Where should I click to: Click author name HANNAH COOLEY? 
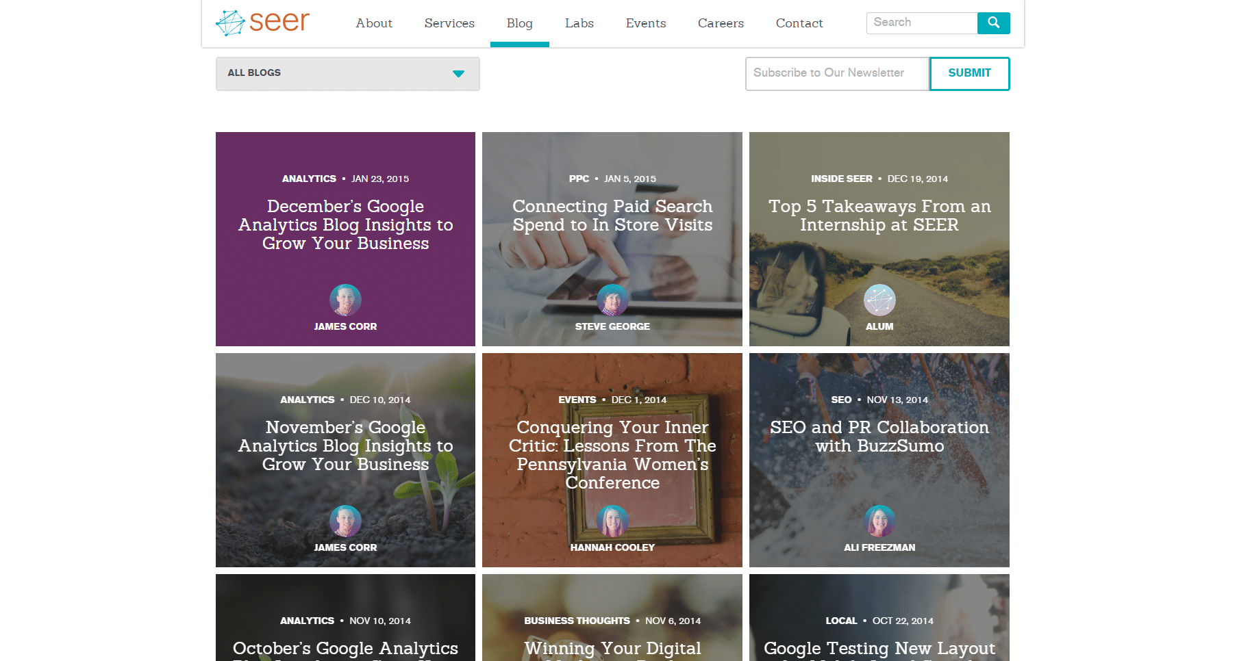coord(612,547)
